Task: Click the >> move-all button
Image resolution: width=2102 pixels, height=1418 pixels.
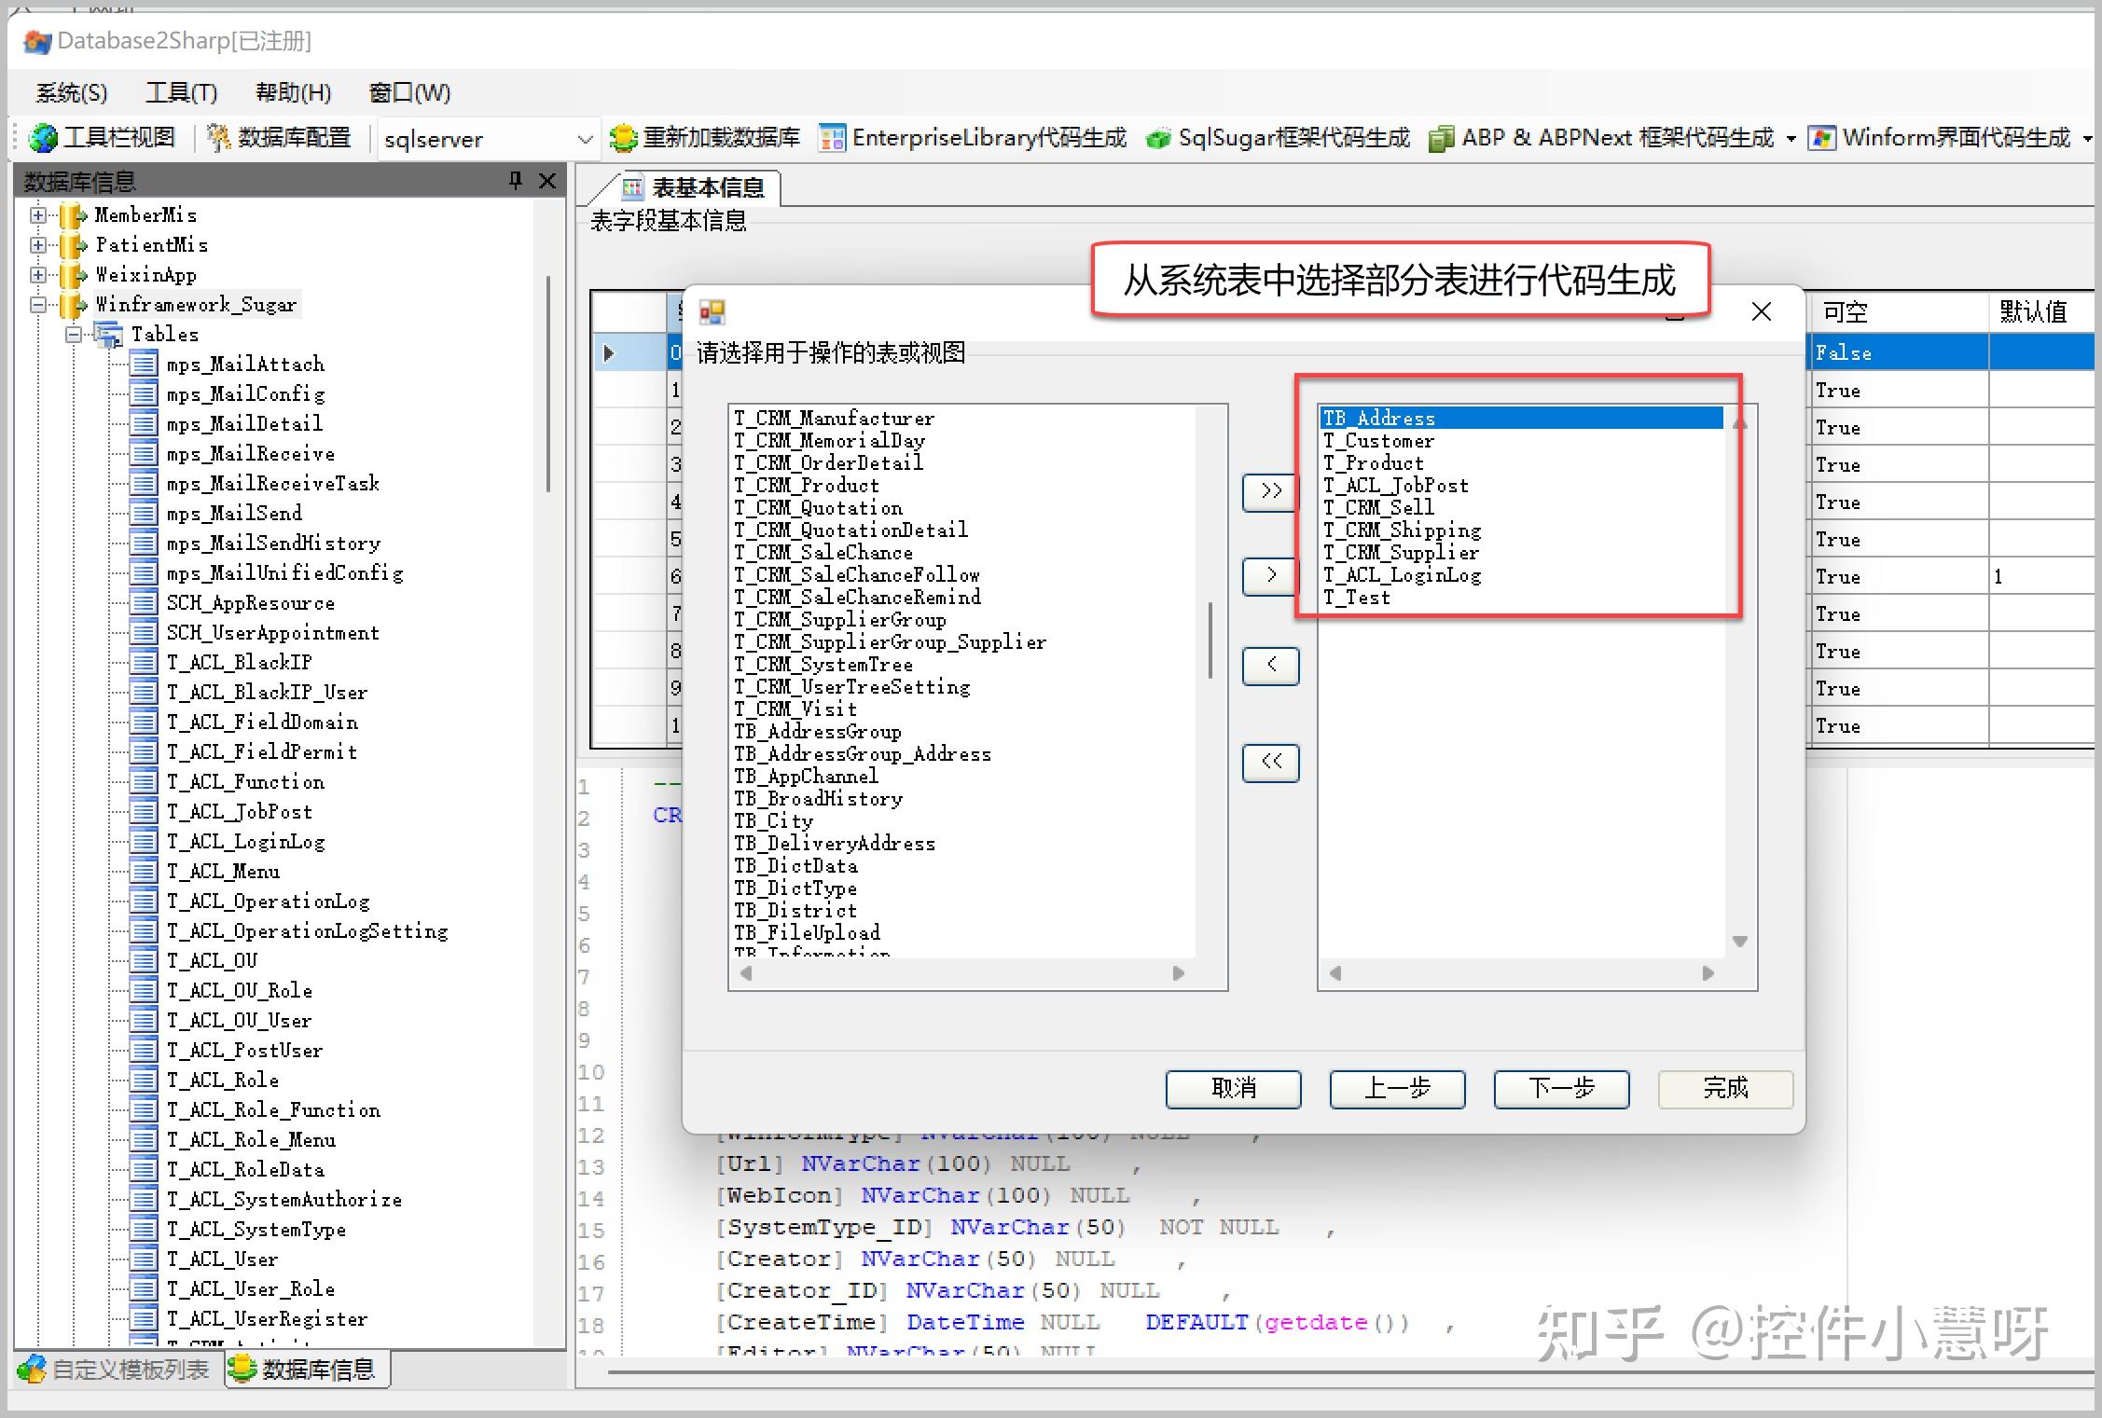Action: coord(1268,493)
